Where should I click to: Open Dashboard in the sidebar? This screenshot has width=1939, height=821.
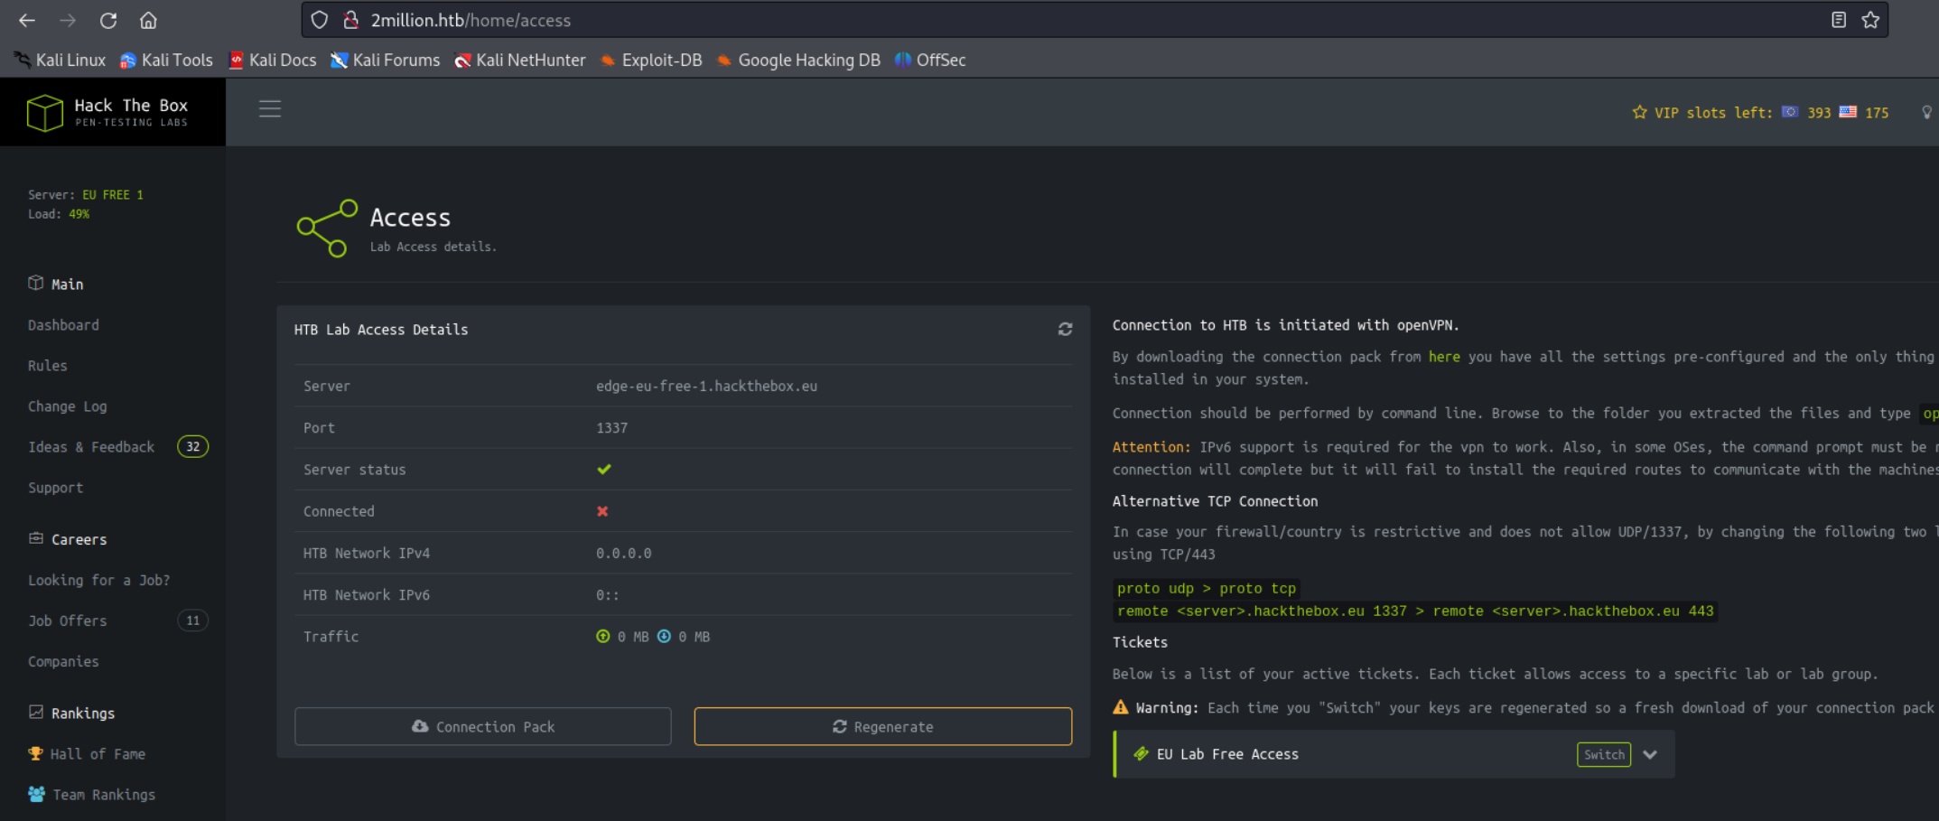[63, 325]
